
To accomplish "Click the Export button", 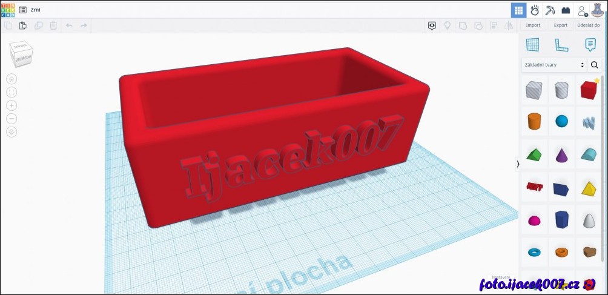I will (x=561, y=25).
